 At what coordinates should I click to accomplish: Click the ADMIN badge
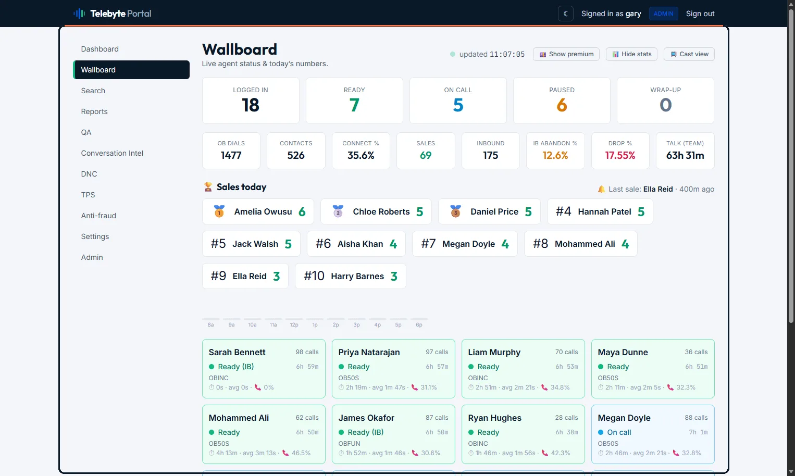point(663,14)
